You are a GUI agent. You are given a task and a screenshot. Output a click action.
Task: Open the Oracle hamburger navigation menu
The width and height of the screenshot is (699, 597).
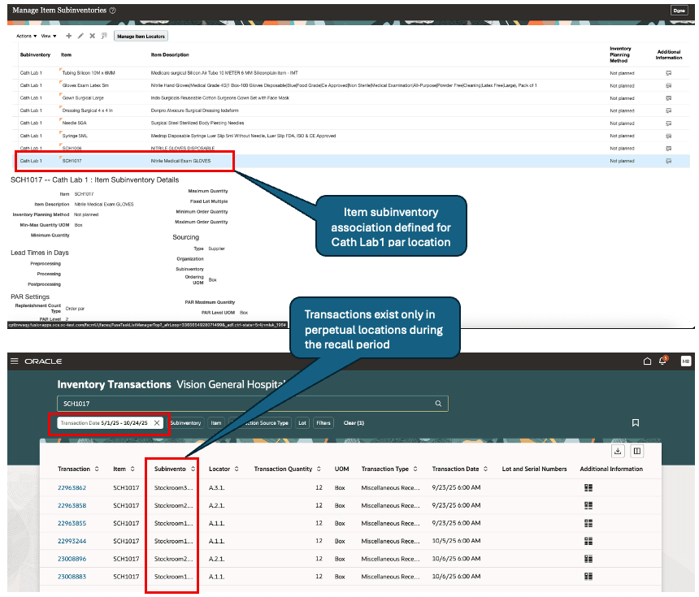click(x=15, y=361)
